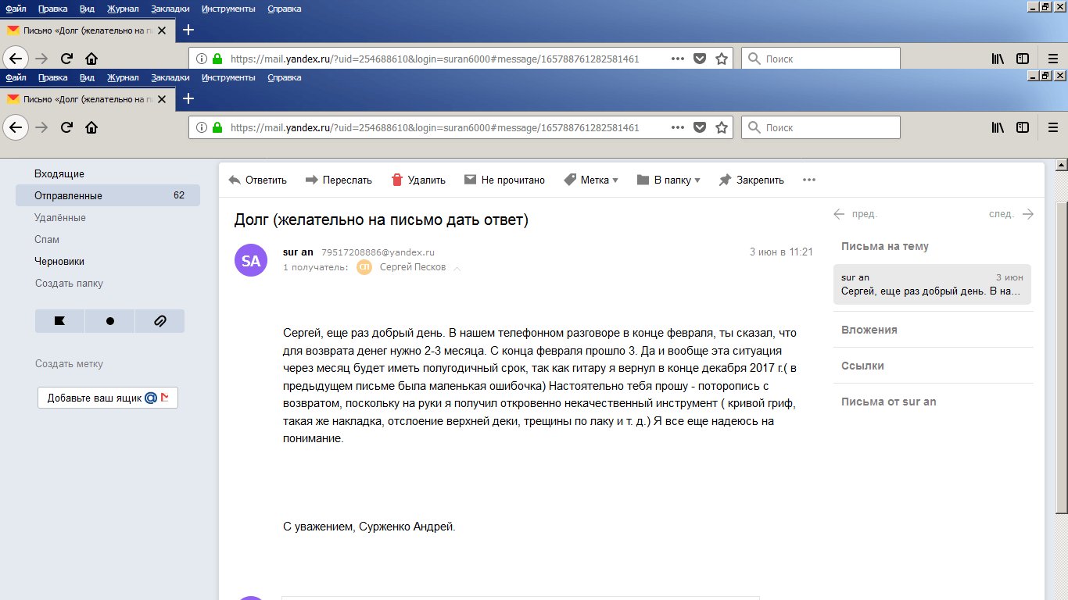Go to previous letter (пред.)
This screenshot has height=600, width=1068.
pyautogui.click(x=855, y=214)
